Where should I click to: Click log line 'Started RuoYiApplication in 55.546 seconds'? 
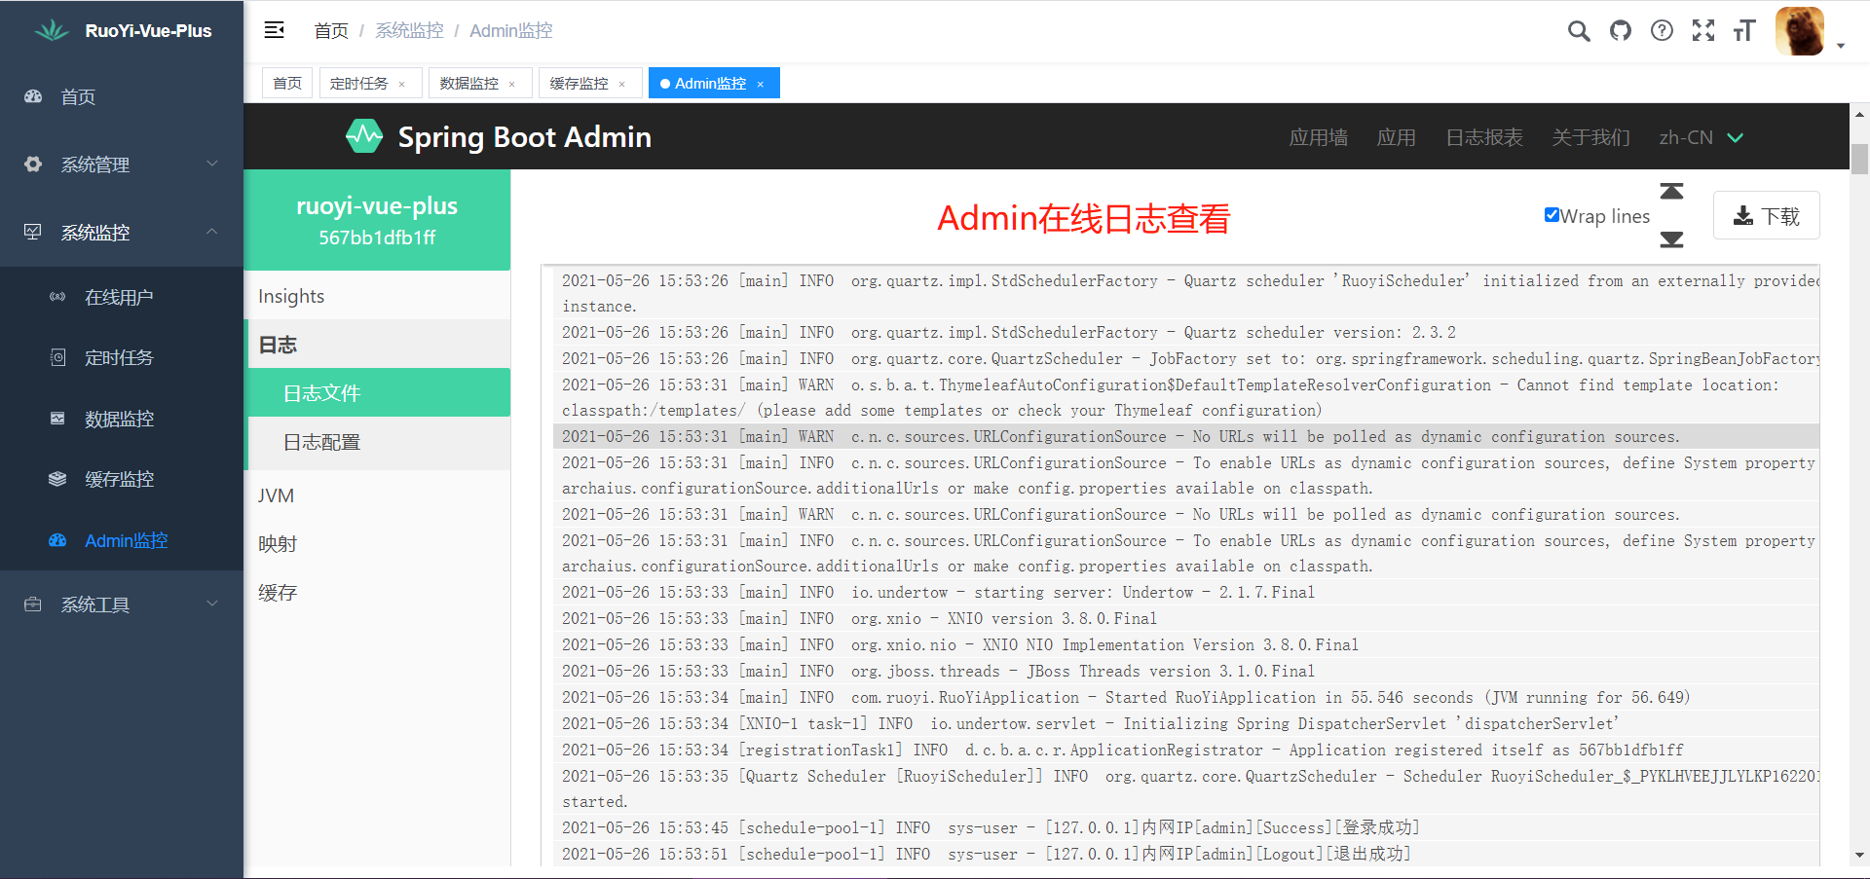point(1186,697)
